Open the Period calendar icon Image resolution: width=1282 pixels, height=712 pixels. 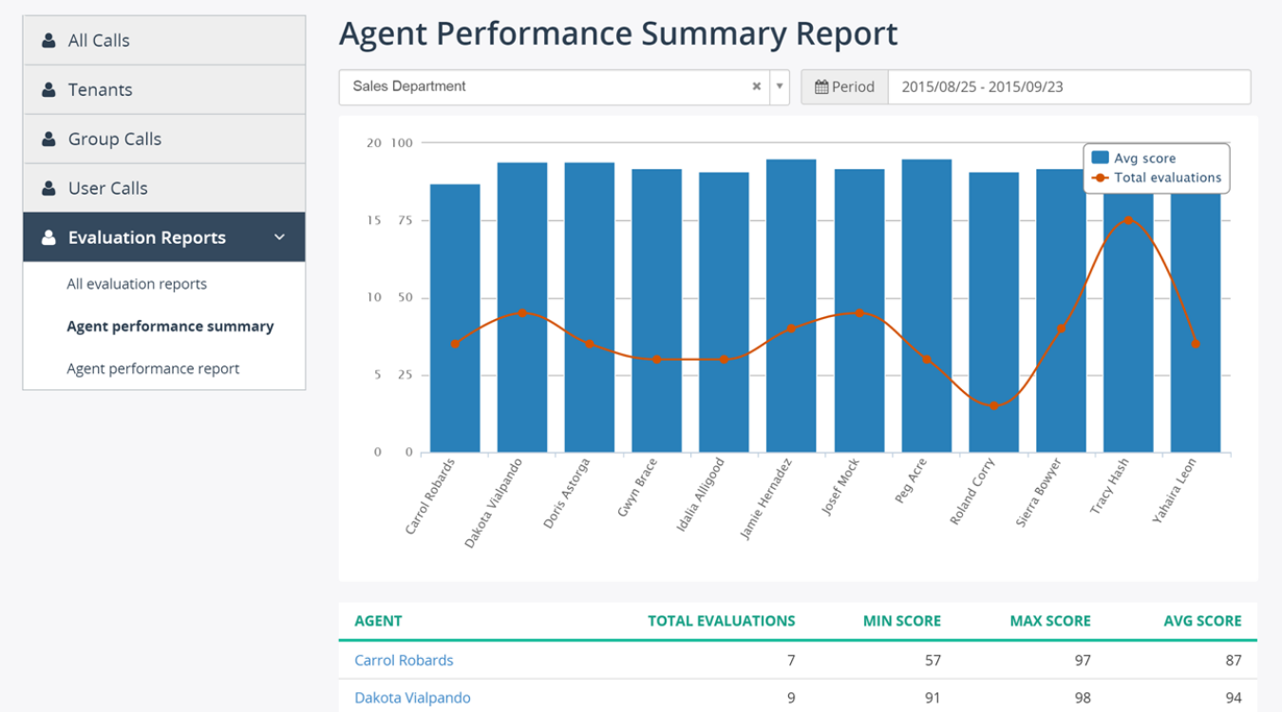[821, 86]
